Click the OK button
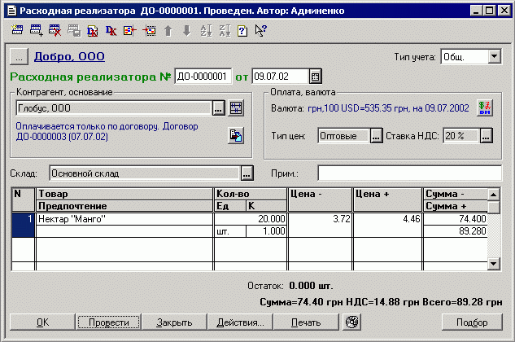 (x=42, y=322)
